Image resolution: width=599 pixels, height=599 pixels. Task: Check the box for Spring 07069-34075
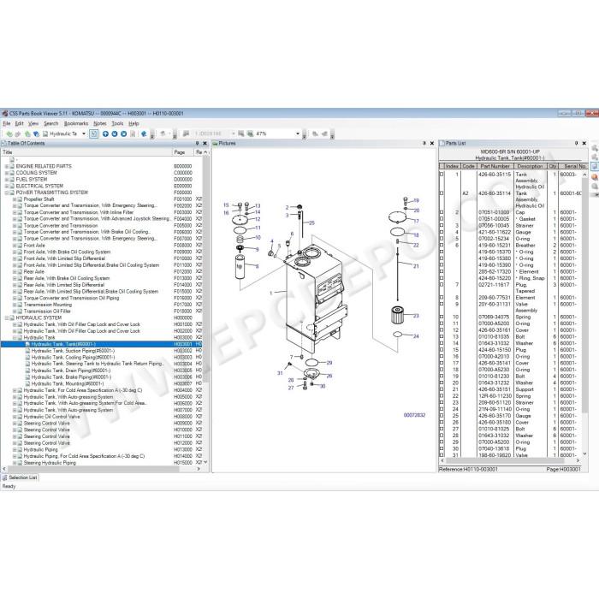pos(442,317)
